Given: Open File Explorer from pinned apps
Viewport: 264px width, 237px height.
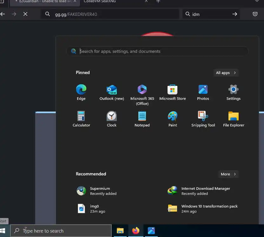Looking at the screenshot, I should pyautogui.click(x=233, y=119).
